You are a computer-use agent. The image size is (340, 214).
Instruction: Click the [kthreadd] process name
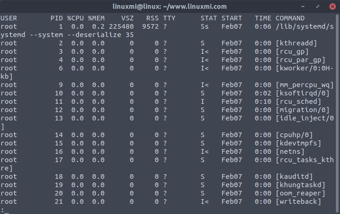coord(296,43)
